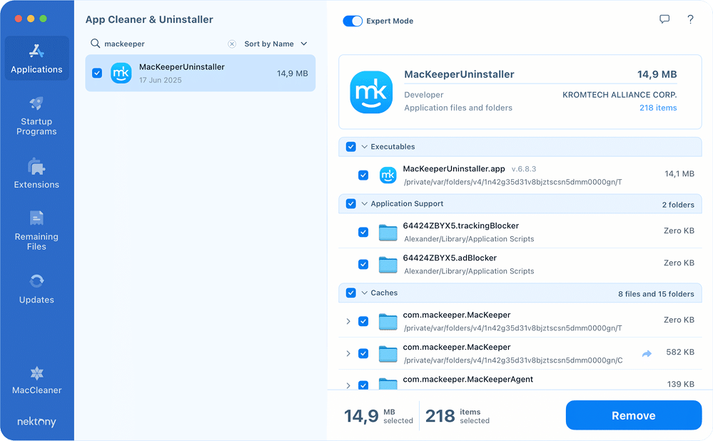The width and height of the screenshot is (713, 441).
Task: Uncheck 64424ZBYX5.trackingBlocker checkbox
Action: point(363,233)
